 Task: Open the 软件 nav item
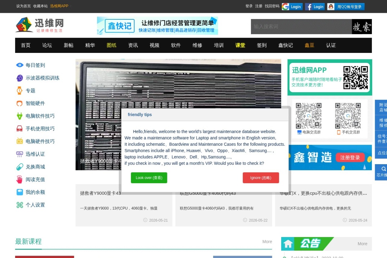[176, 45]
